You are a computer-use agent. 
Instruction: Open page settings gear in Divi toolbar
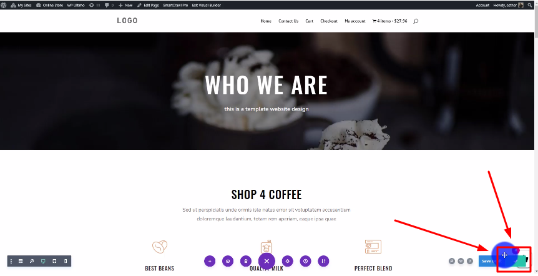288,261
